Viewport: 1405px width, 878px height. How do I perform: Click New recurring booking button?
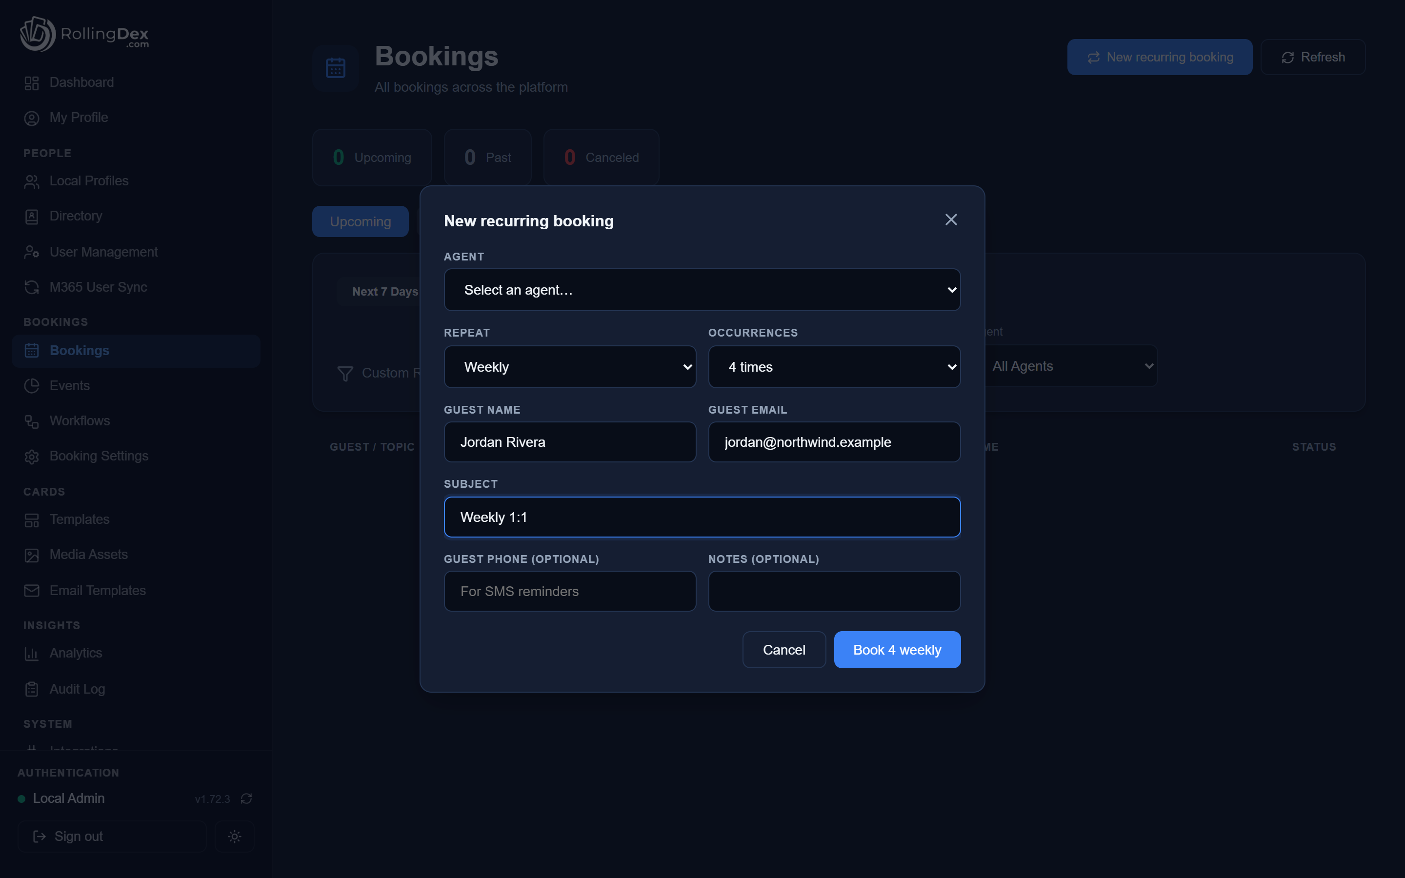click(x=1160, y=57)
